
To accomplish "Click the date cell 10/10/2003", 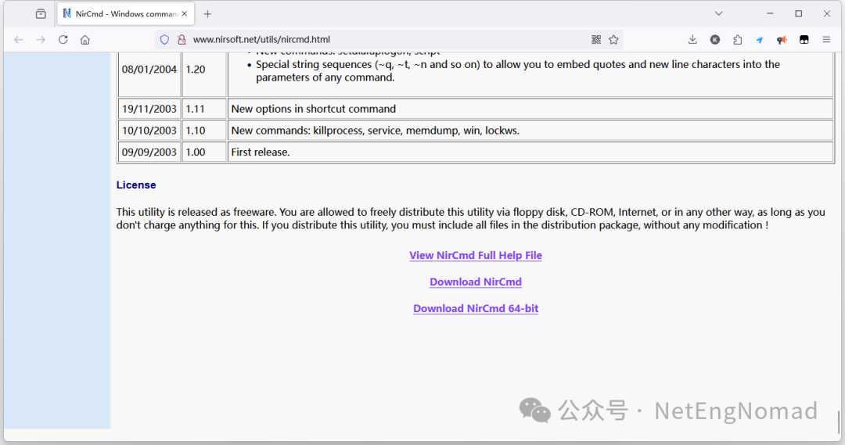I will [x=149, y=131].
